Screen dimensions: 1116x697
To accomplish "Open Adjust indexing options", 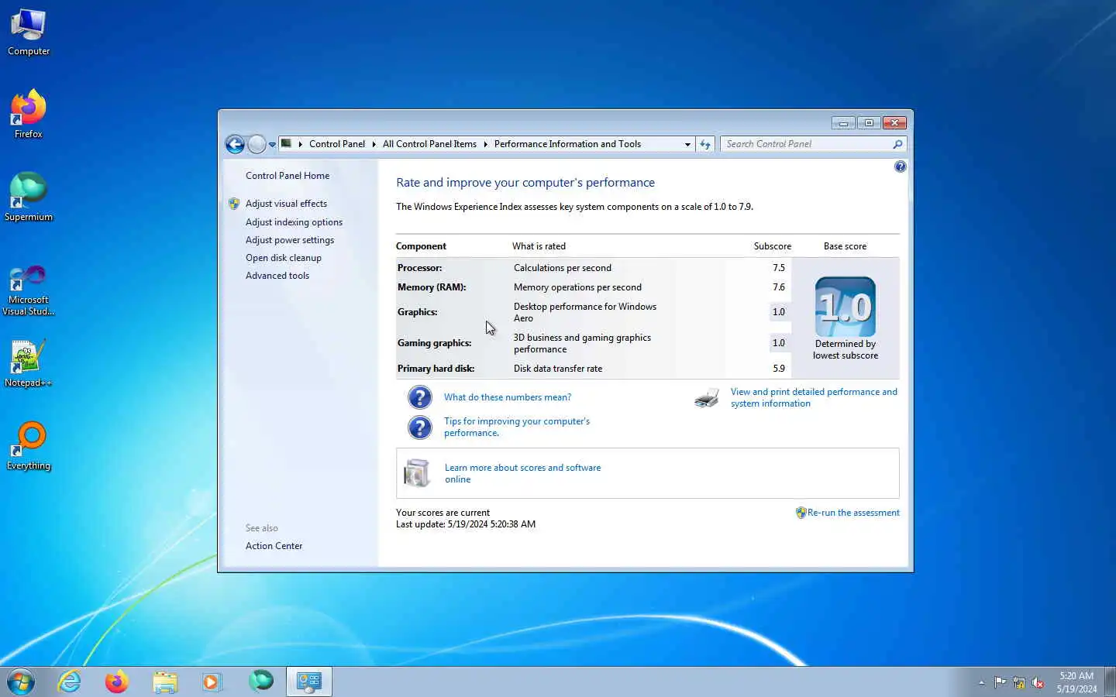I will [294, 222].
